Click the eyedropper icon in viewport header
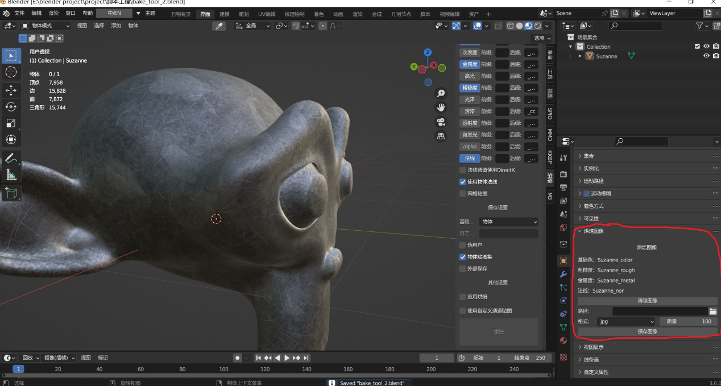This screenshot has height=386, width=721. tap(219, 26)
